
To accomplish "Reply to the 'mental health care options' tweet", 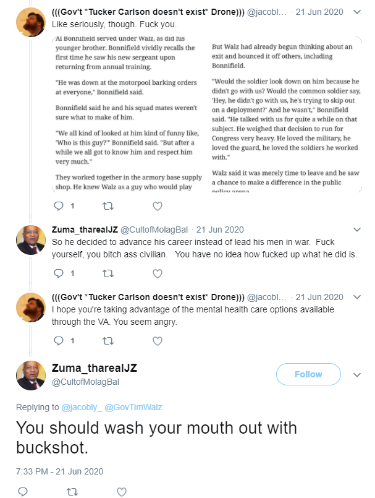I will click(x=59, y=341).
